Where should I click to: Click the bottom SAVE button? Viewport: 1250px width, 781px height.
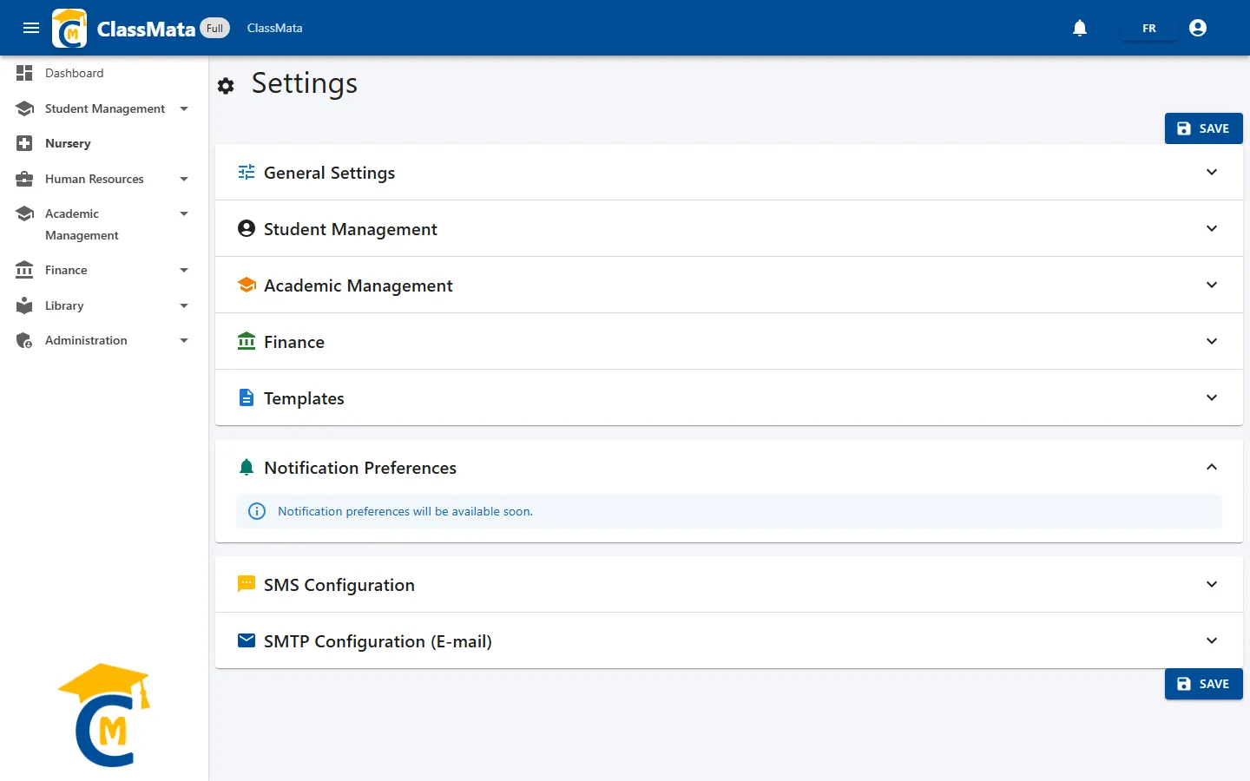[1203, 684]
